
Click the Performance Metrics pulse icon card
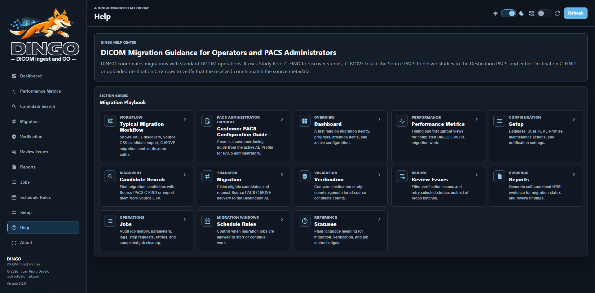point(402,121)
